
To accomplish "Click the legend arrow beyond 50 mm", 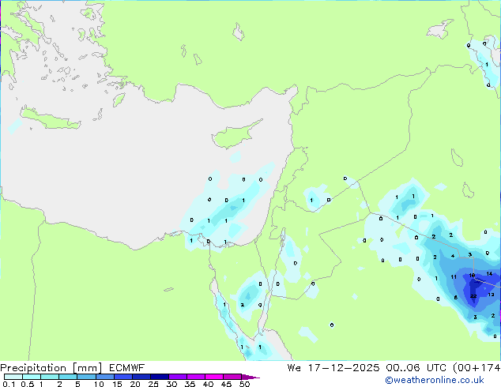I will tap(250, 377).
